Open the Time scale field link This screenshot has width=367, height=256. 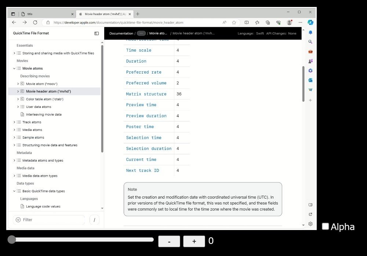[139, 50]
